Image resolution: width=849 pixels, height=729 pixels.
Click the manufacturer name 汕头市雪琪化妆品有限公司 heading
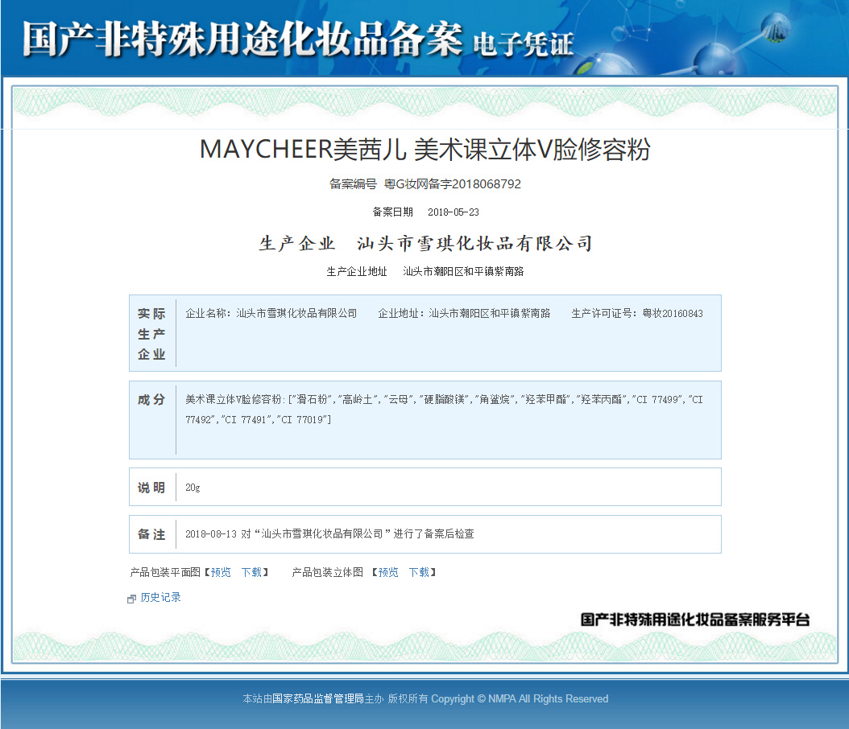(x=474, y=243)
